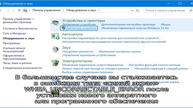This screenshot has width=193, height=108.
Task: Click Настройка громкости link
Action: (78, 52)
